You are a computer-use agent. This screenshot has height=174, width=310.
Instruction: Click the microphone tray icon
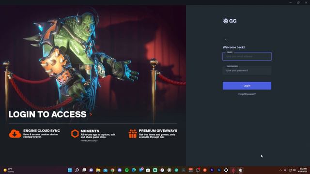[x=285, y=170]
